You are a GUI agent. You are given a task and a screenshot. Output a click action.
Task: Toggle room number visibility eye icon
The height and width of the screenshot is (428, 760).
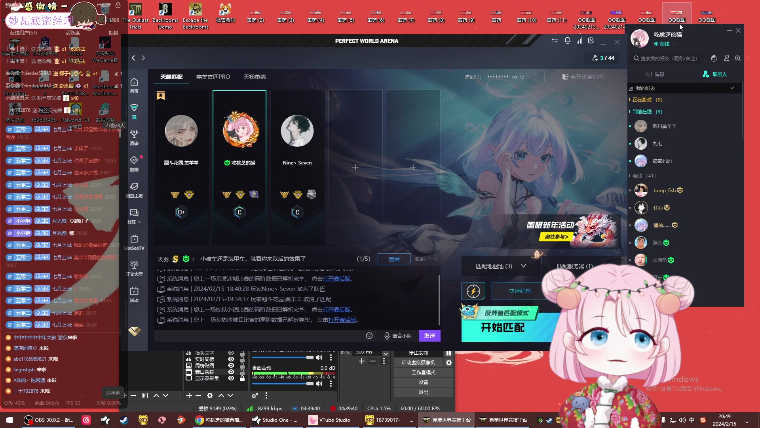coord(515,77)
